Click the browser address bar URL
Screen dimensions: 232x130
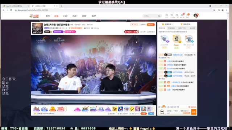point(33,10)
